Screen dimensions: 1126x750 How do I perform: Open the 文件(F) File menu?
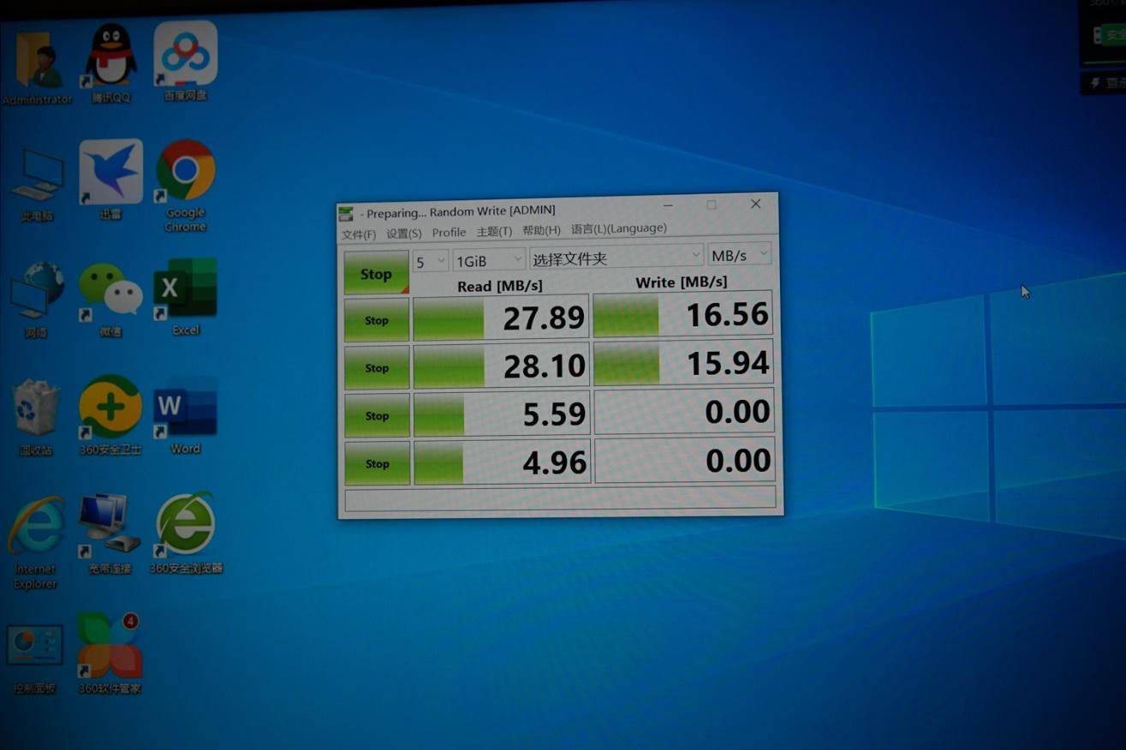359,235
